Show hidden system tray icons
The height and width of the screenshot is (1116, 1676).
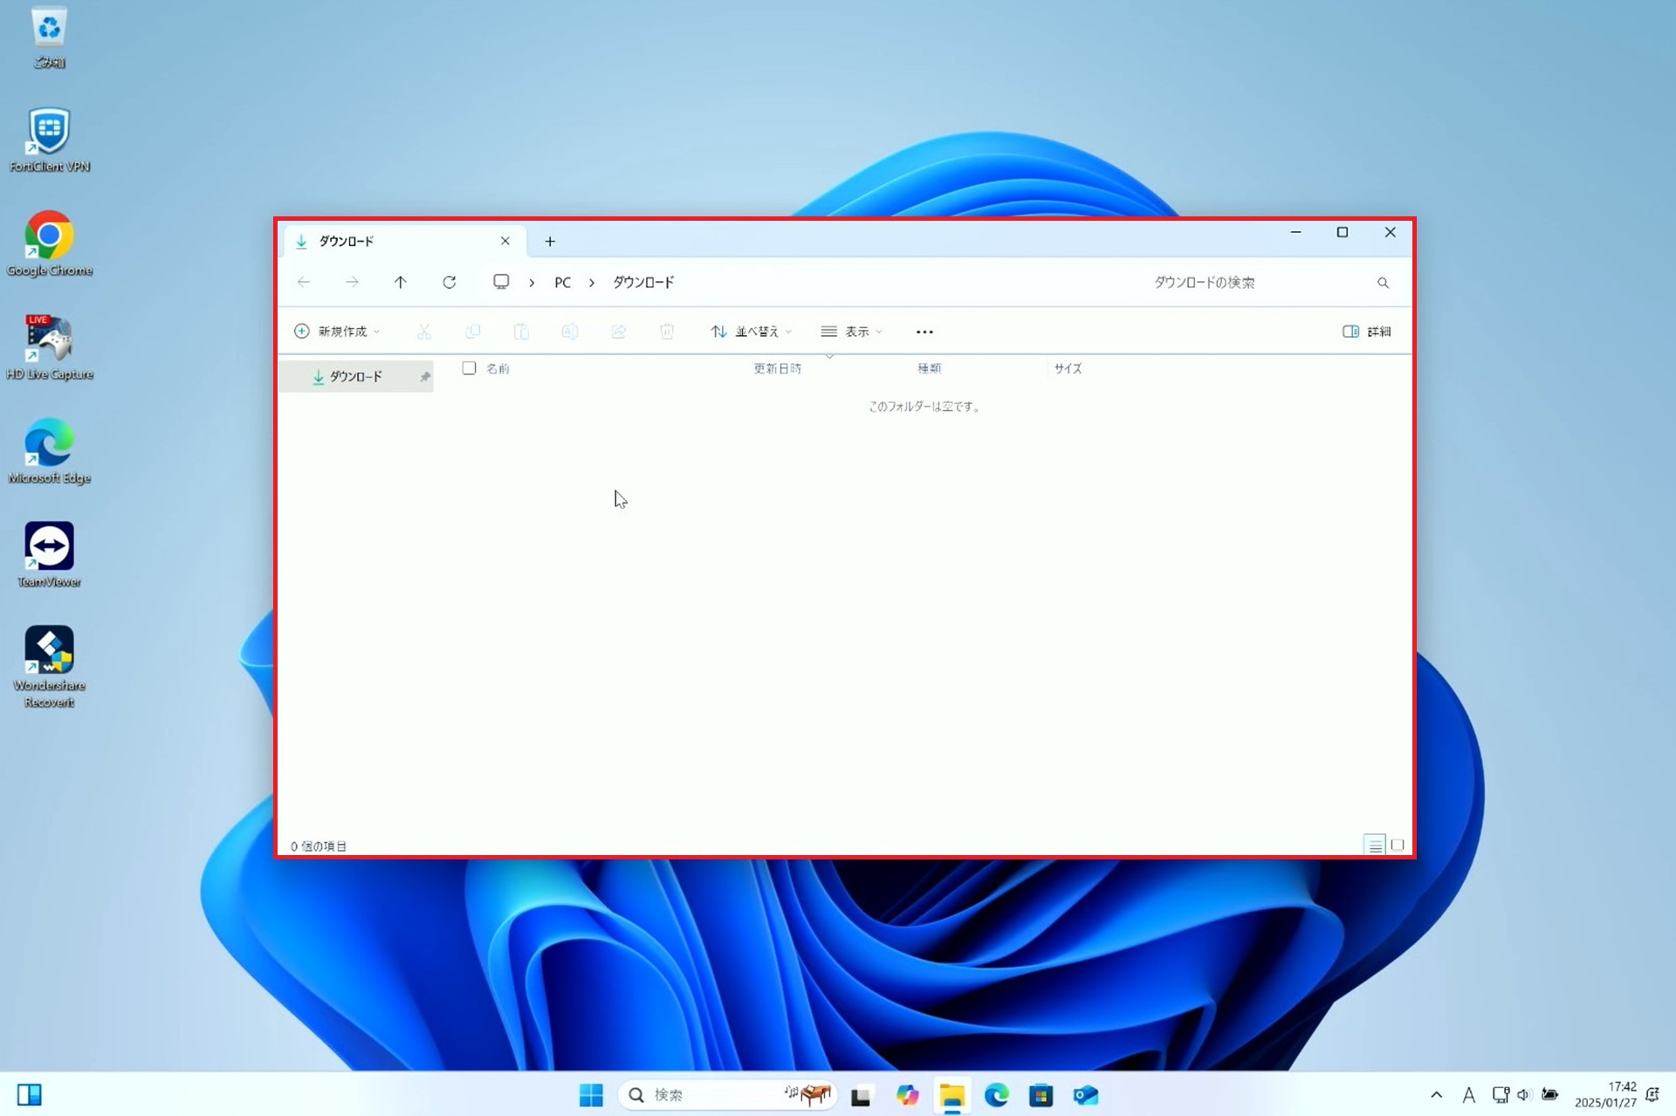[1436, 1095]
